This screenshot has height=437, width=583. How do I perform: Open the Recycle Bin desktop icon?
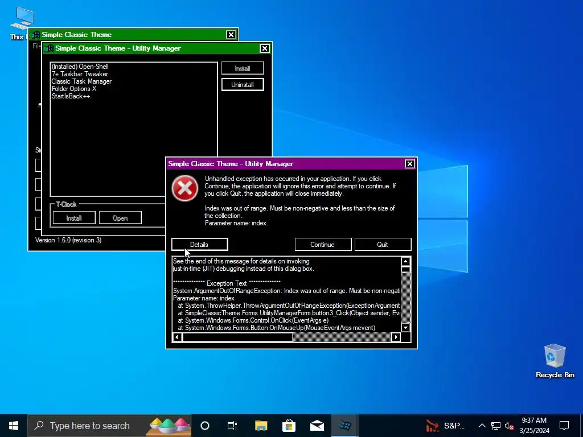point(555,360)
